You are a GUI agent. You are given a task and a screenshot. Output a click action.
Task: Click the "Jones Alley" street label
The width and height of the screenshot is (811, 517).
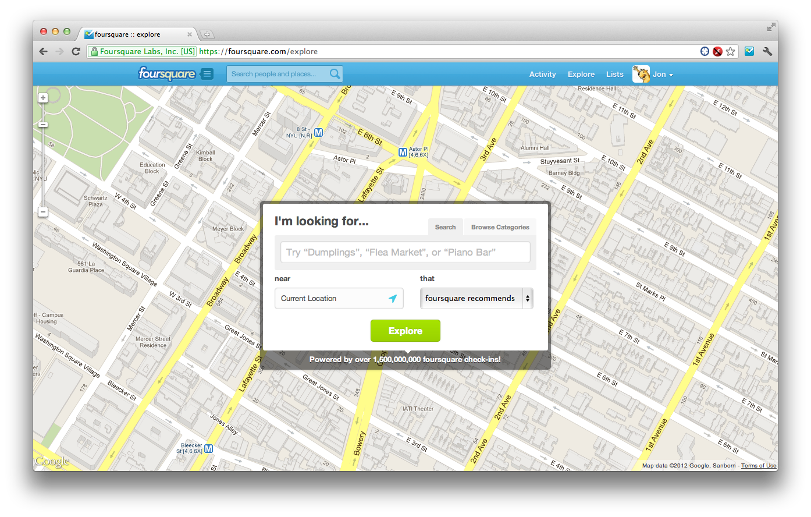point(224,424)
